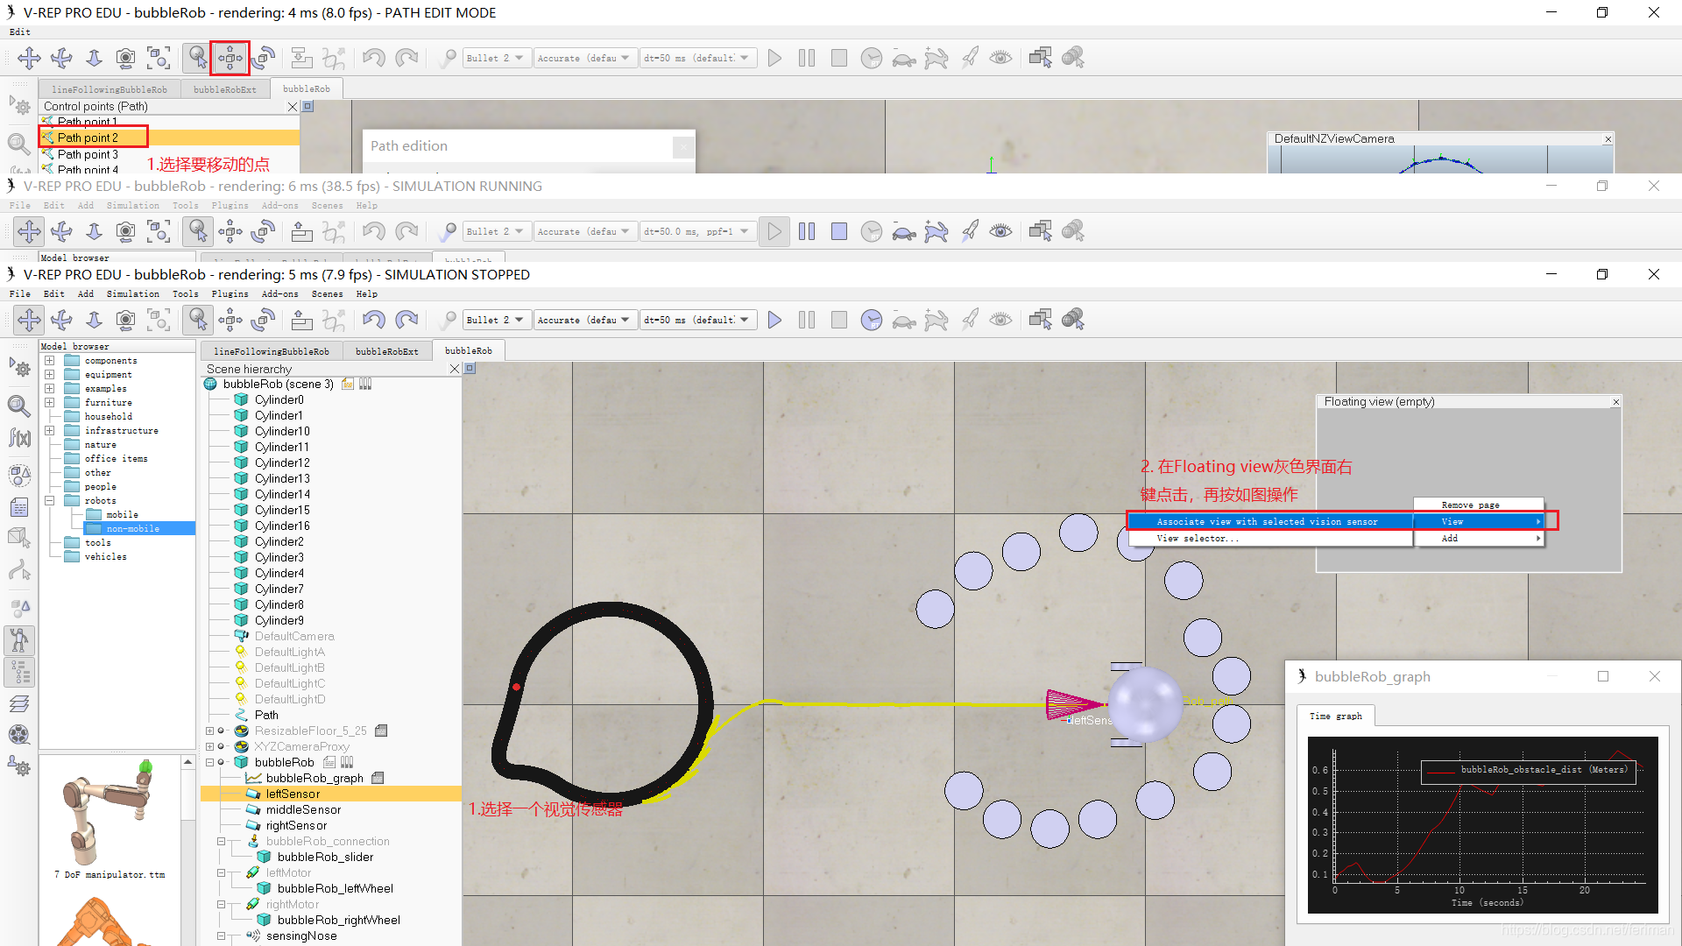
Task: Open calculation modules f(x) icon
Action: pyautogui.click(x=19, y=437)
